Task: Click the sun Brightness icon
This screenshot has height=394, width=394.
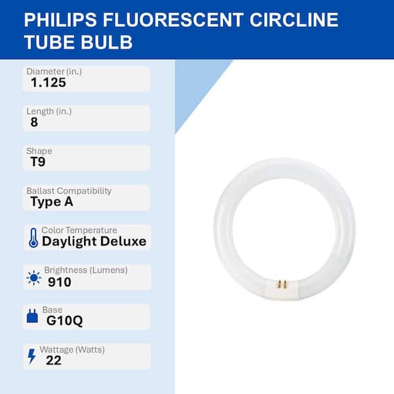Action: point(33,278)
